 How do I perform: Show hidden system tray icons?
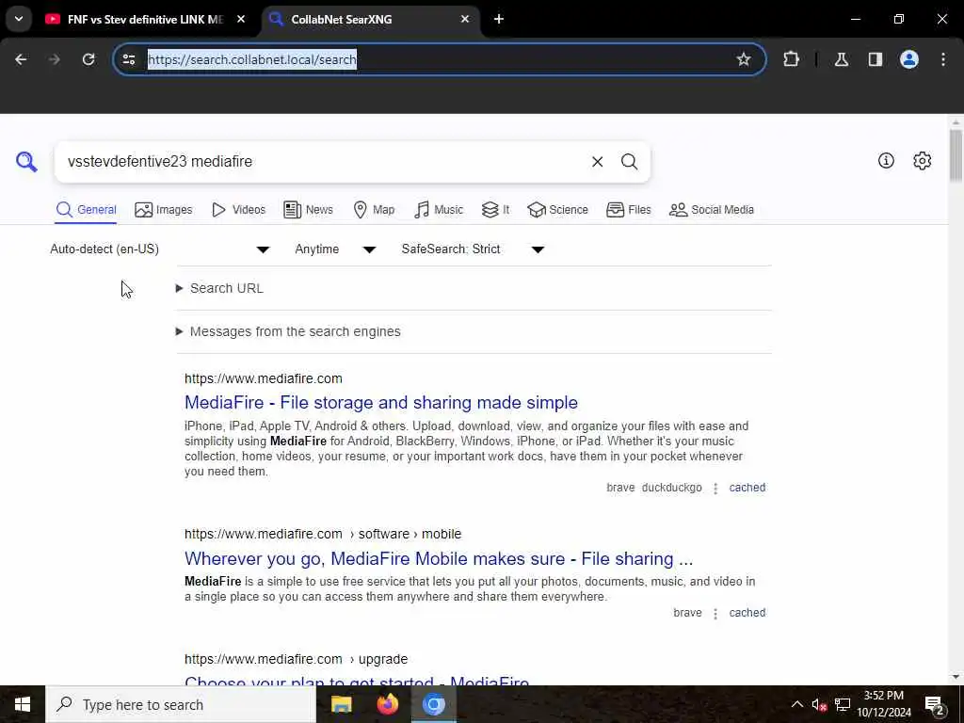click(x=796, y=704)
